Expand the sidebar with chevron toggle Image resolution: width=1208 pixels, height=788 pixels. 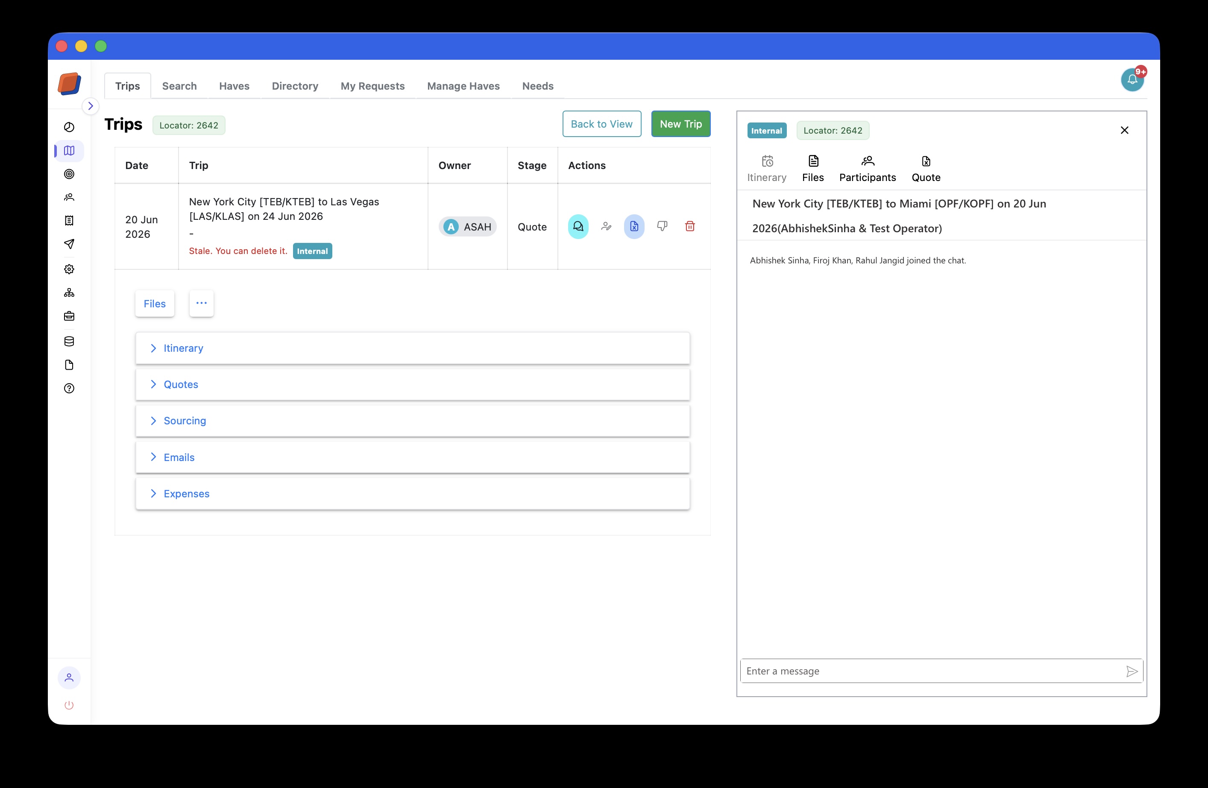[91, 106]
